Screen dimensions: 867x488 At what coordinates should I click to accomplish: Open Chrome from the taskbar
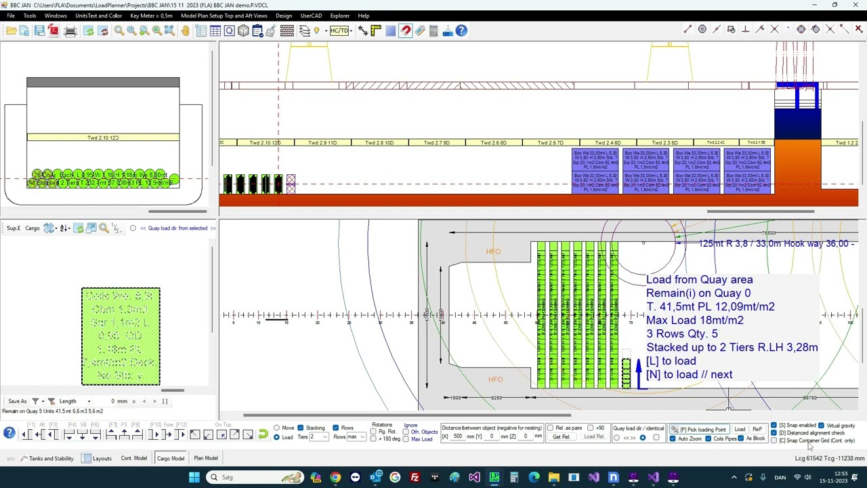(335, 477)
